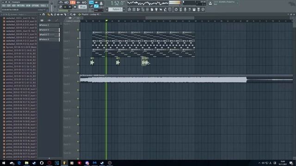Mute Track 4 using its green dot

(78, 55)
